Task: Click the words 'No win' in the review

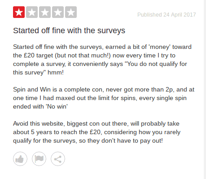Action: [x=57, y=107]
